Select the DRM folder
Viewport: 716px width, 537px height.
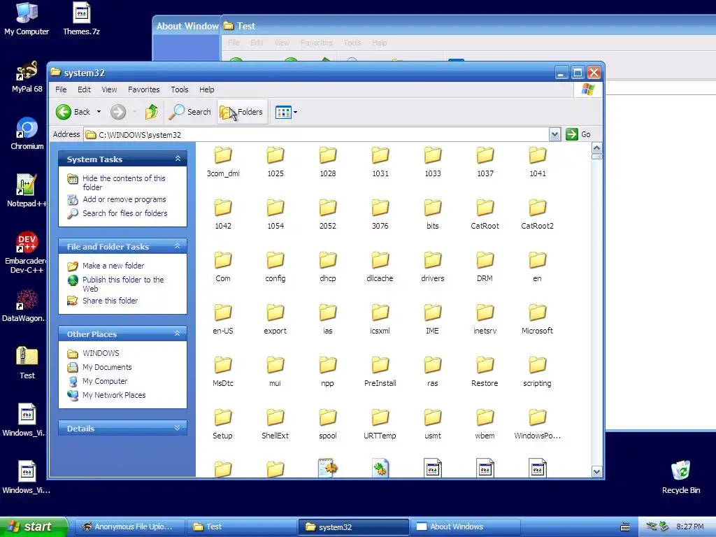[485, 267]
